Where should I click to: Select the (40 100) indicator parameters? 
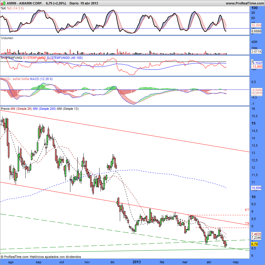point(77,58)
